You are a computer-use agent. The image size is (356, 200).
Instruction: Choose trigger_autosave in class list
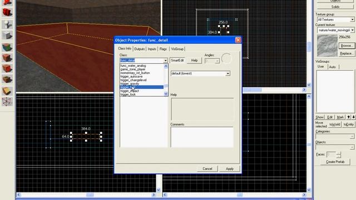(x=142, y=77)
